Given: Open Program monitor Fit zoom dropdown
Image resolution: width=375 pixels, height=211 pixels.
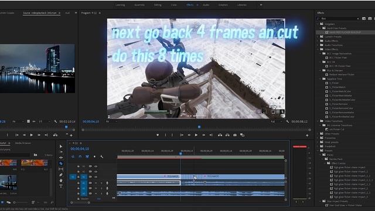Looking at the screenshot, I should tap(112, 121).
